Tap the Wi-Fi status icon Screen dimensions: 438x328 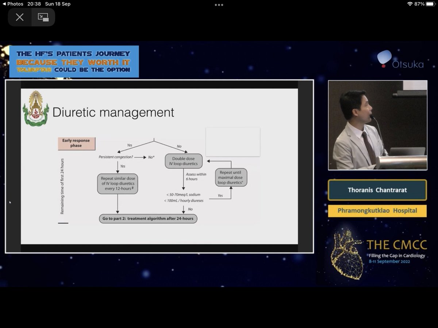tap(410, 4)
